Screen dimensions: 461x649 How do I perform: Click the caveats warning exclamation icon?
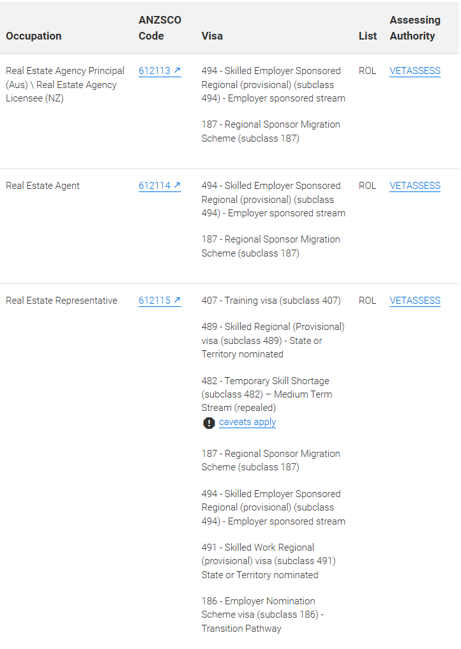(x=209, y=422)
